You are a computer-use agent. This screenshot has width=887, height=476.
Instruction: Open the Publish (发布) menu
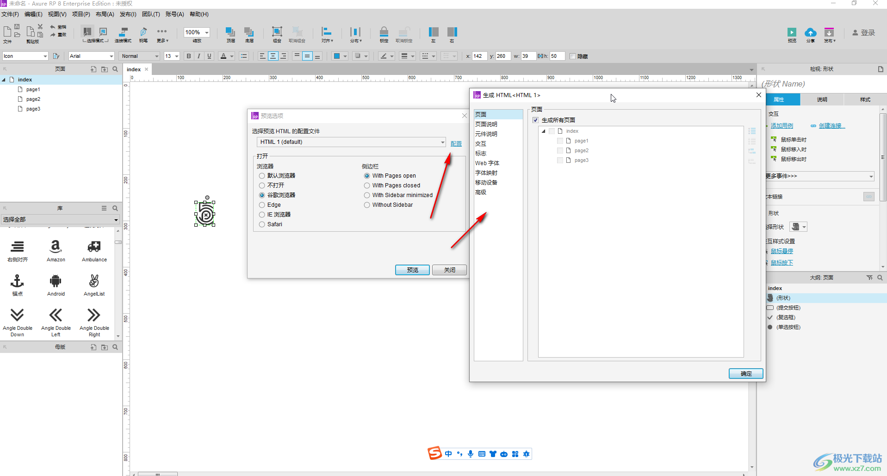(128, 14)
